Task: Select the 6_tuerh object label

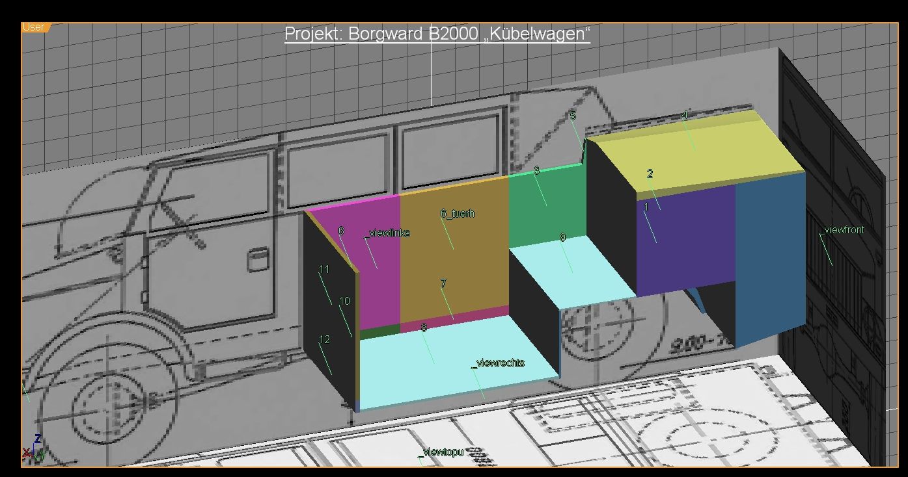Action: tap(458, 213)
